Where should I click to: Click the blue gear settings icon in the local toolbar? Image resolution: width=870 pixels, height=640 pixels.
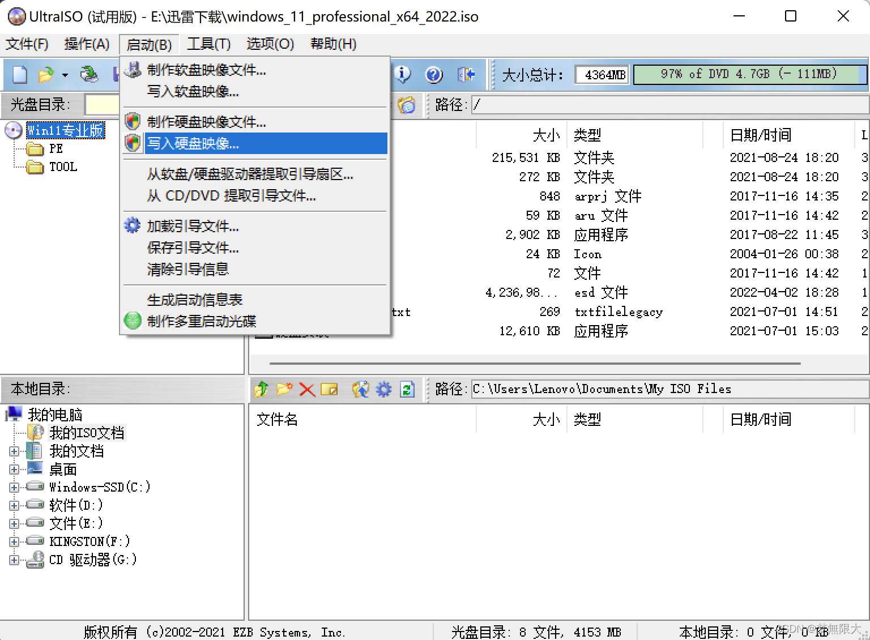(384, 389)
